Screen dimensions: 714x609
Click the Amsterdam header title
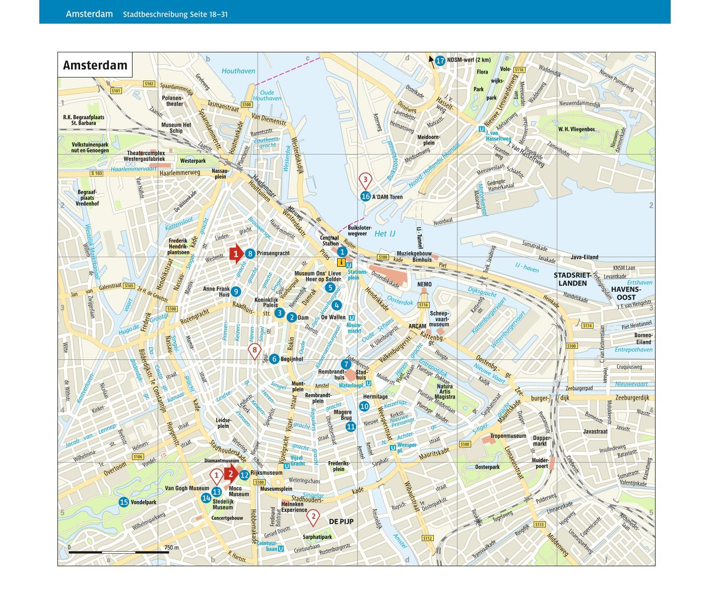pos(89,14)
